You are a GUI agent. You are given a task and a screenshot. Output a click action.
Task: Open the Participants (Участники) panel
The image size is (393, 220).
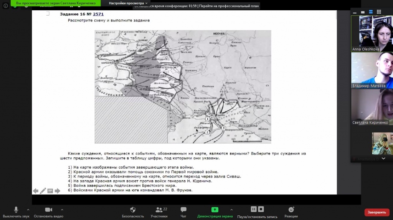coord(159,210)
